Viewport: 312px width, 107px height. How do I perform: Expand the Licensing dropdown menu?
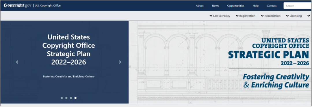click(x=294, y=16)
